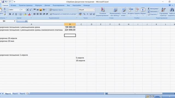The height and width of the screenshot is (98, 175).
Task: Decrease the number of decimal places
Action: 94,14
